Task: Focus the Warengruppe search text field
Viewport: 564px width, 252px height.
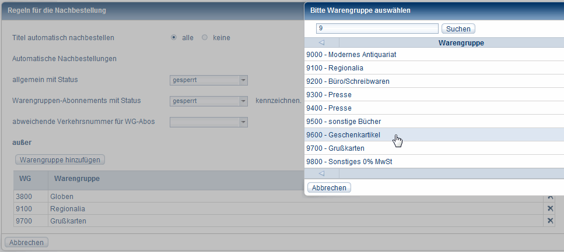Action: (377, 29)
